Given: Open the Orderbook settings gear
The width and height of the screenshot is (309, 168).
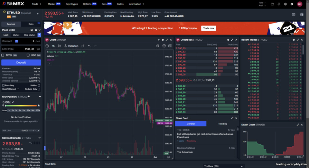Looking at the screenshot, I should [228, 40].
